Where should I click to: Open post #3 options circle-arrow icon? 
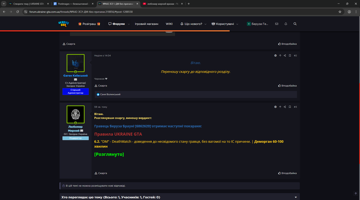click(276, 107)
